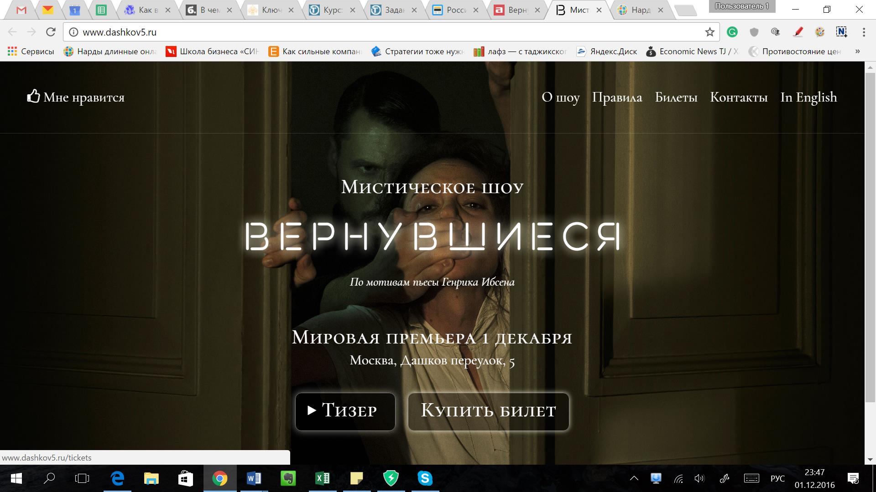Open the Evernote taskbar icon
This screenshot has height=492, width=876.
pyautogui.click(x=288, y=478)
